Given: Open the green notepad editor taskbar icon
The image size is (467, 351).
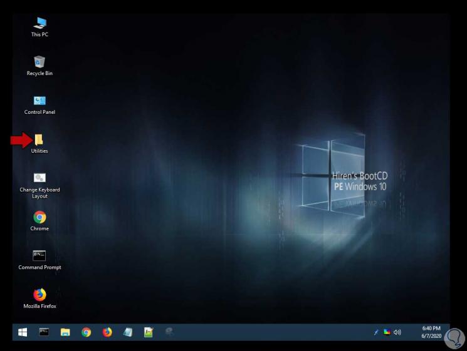Looking at the screenshot, I should [x=149, y=332].
